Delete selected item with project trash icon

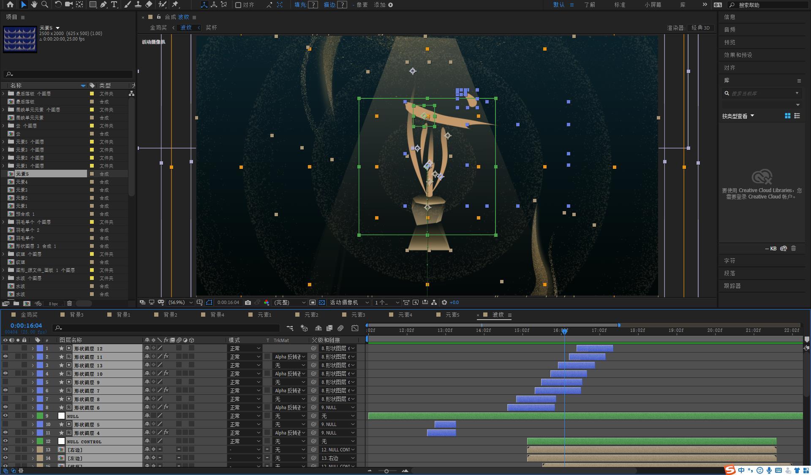point(70,303)
